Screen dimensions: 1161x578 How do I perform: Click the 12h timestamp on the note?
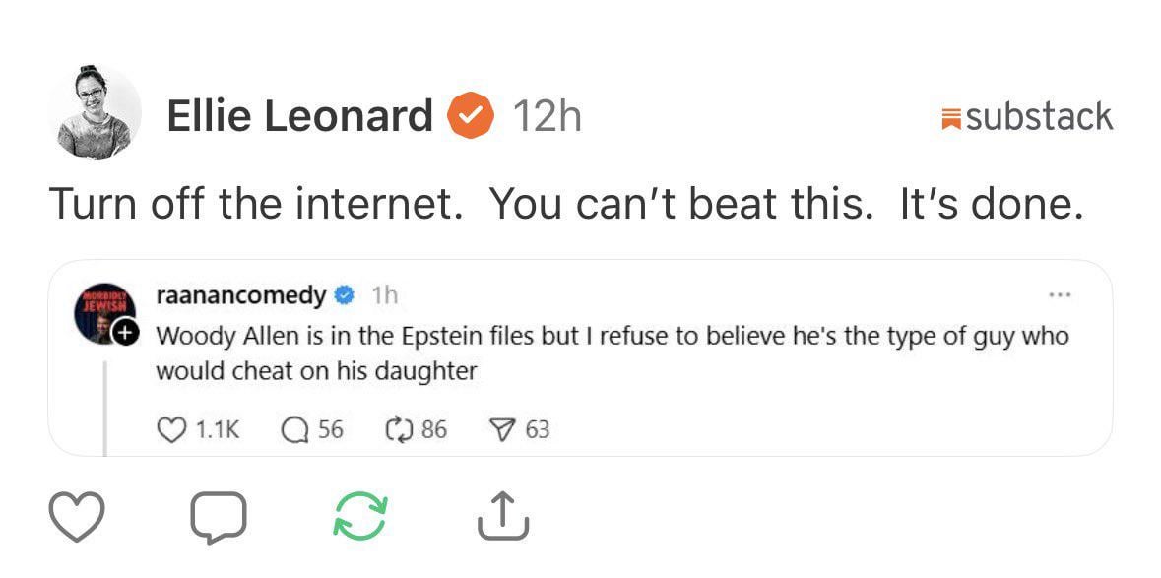(547, 116)
